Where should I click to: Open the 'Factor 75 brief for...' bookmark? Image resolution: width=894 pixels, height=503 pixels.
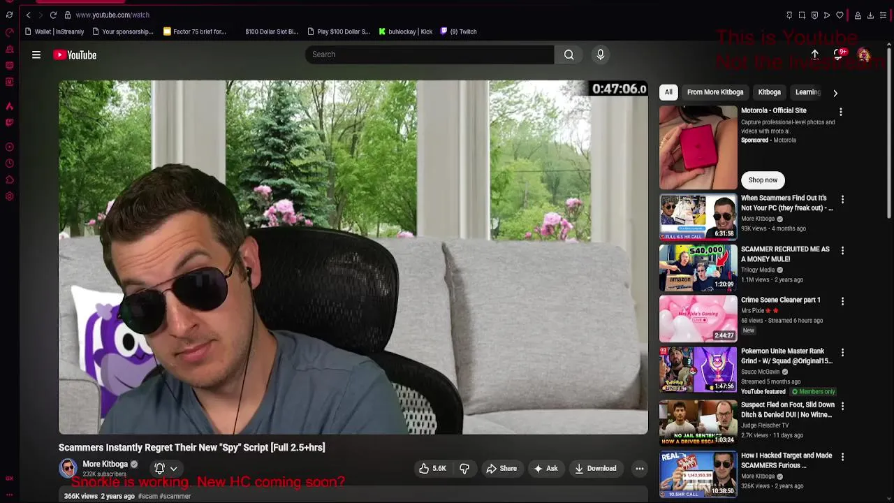(x=195, y=31)
